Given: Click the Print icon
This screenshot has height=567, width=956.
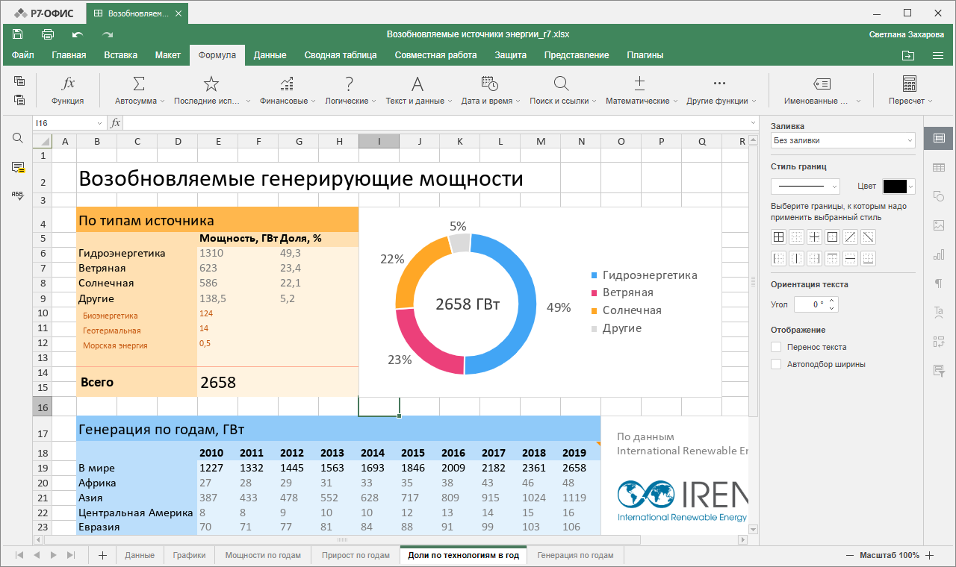Looking at the screenshot, I should click(48, 34).
